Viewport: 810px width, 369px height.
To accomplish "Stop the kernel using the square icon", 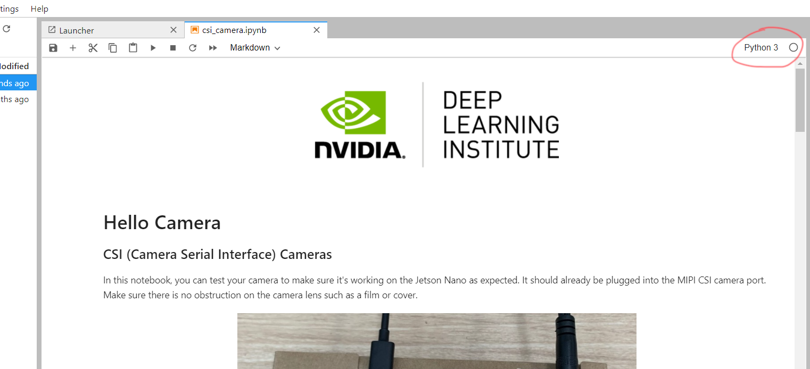I will [172, 48].
